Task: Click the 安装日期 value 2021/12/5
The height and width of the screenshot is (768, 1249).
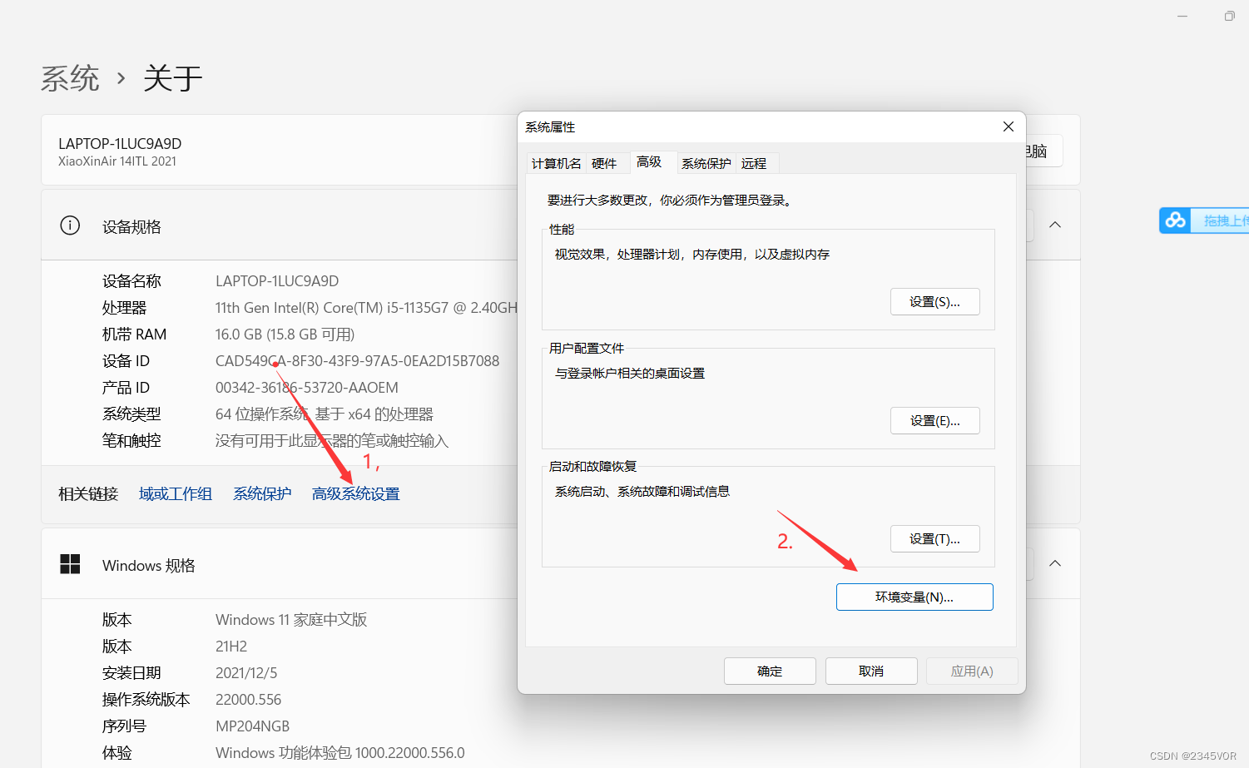Action: click(246, 672)
